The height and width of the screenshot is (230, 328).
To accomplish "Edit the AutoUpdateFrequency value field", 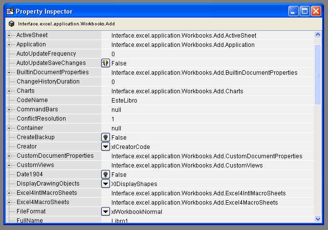I will [207, 54].
